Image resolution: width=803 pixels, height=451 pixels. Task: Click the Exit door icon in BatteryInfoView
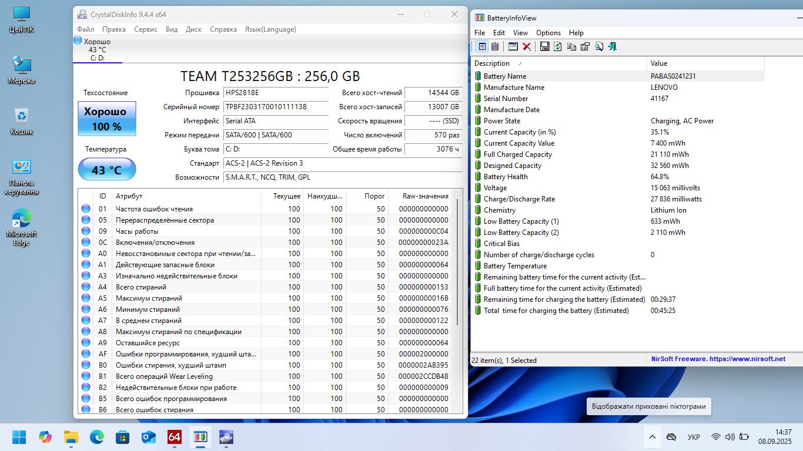point(612,46)
